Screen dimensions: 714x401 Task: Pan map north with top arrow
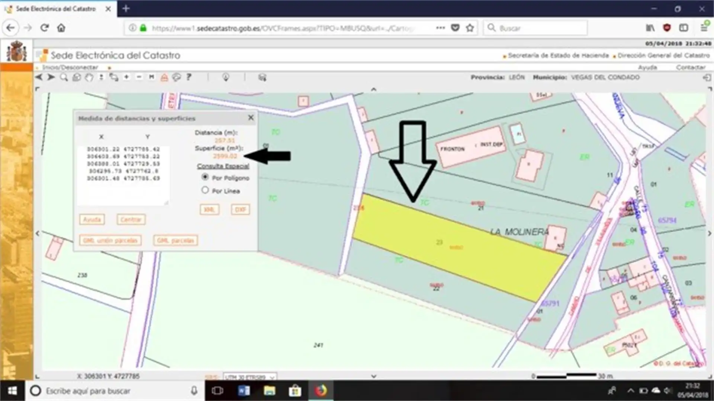coord(374,89)
